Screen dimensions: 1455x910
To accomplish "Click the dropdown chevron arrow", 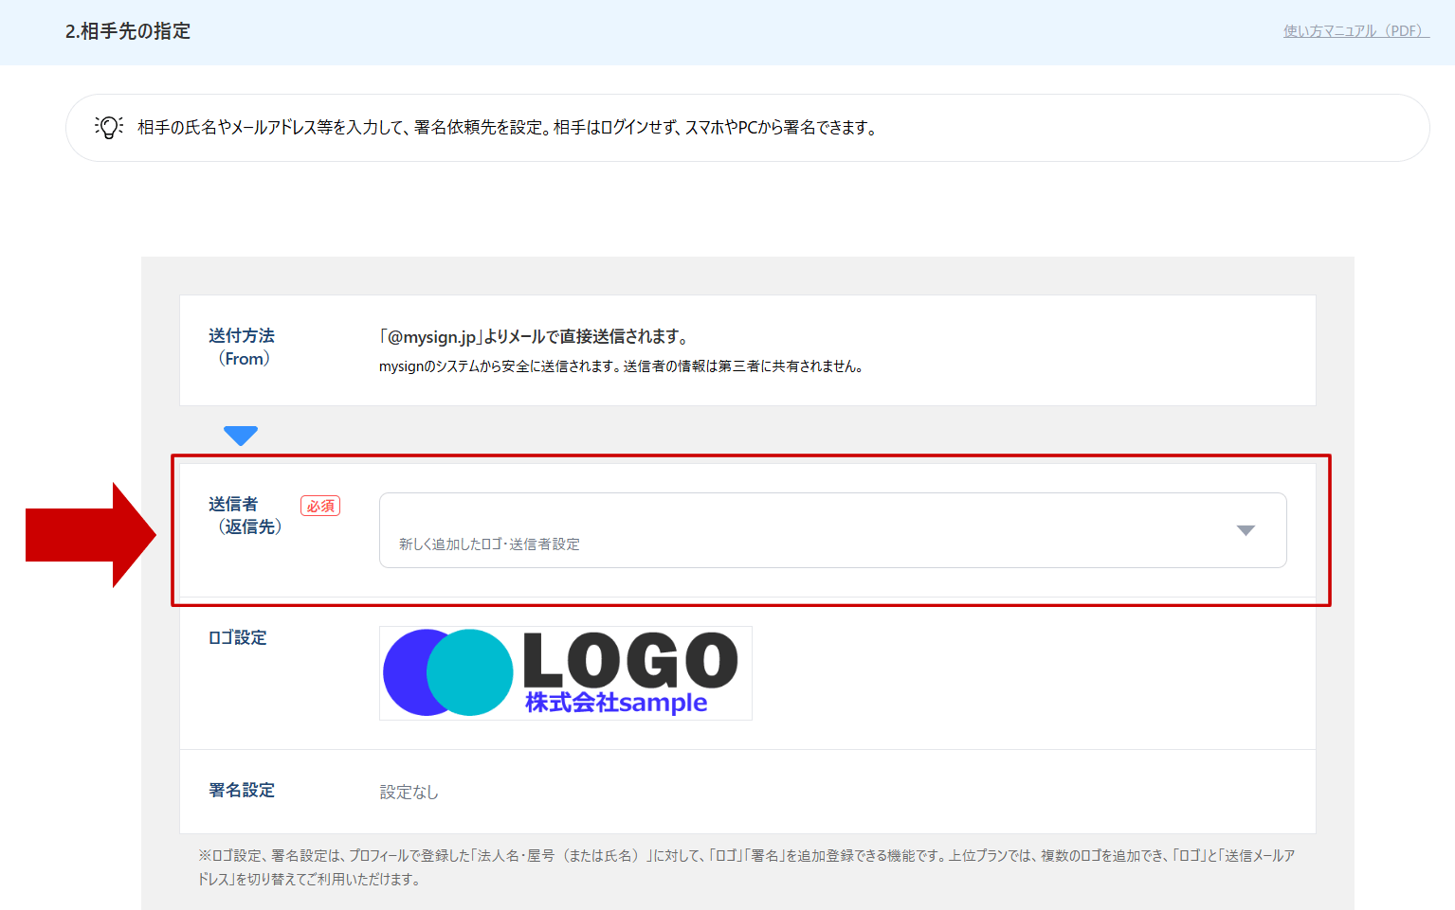I will pos(1246,530).
